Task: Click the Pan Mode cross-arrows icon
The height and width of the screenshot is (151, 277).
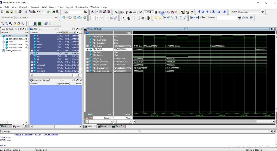Action: point(133,18)
